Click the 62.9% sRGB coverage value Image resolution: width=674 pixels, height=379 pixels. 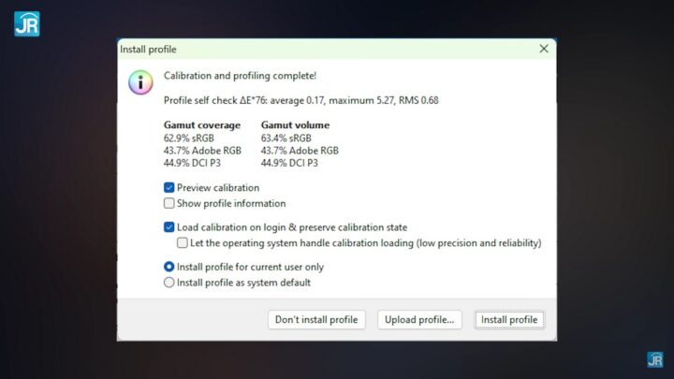[x=188, y=138]
